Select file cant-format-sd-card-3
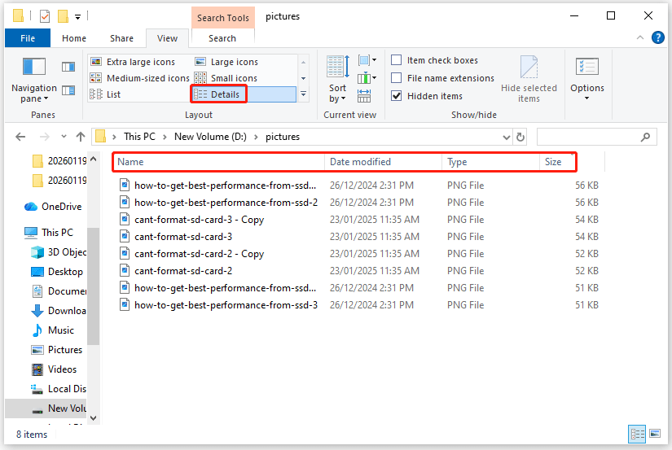 pos(183,237)
